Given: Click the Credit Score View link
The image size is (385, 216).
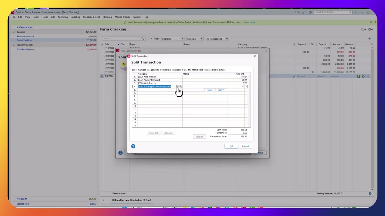Looking at the screenshot, I should (93, 204).
